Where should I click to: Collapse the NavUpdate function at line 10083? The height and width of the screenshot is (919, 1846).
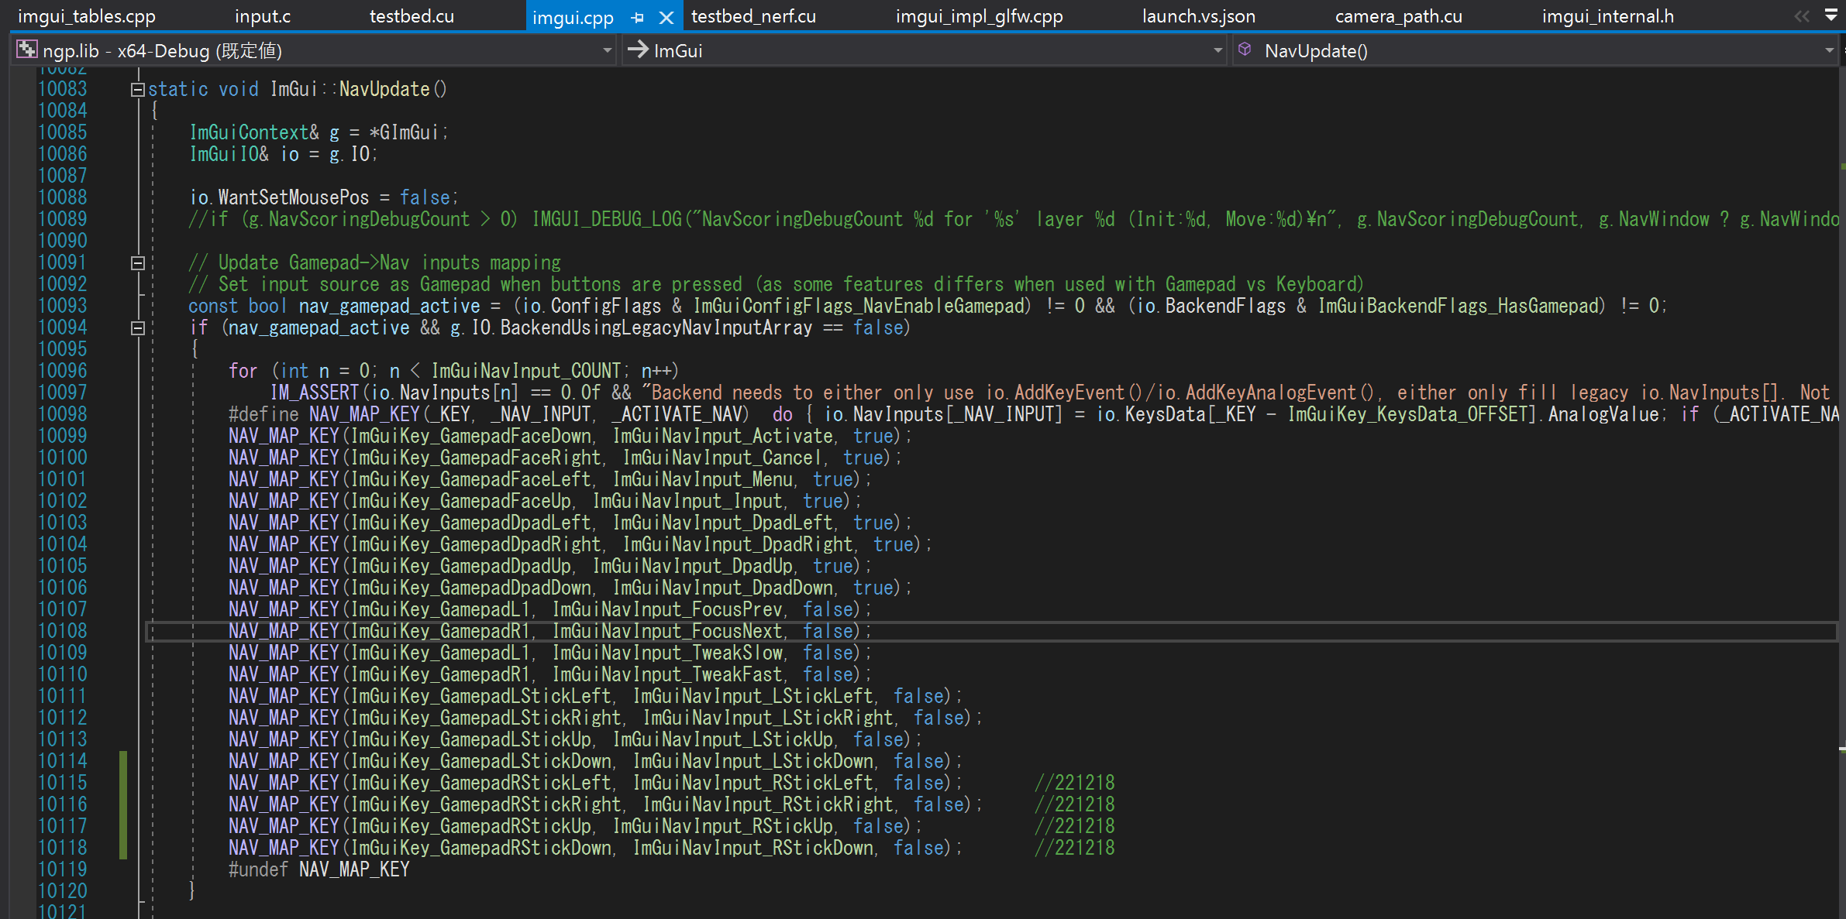pos(138,90)
